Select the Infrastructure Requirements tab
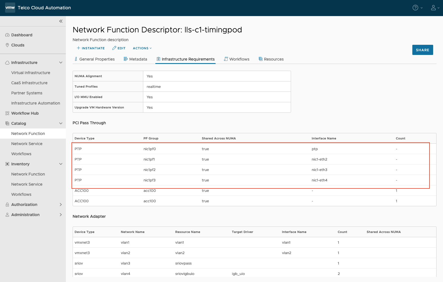Viewport: 443px width, 282px height. click(185, 59)
